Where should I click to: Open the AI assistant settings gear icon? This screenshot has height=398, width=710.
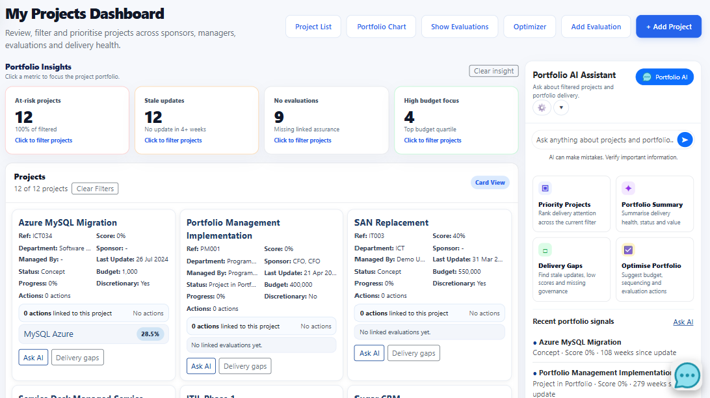pos(542,108)
